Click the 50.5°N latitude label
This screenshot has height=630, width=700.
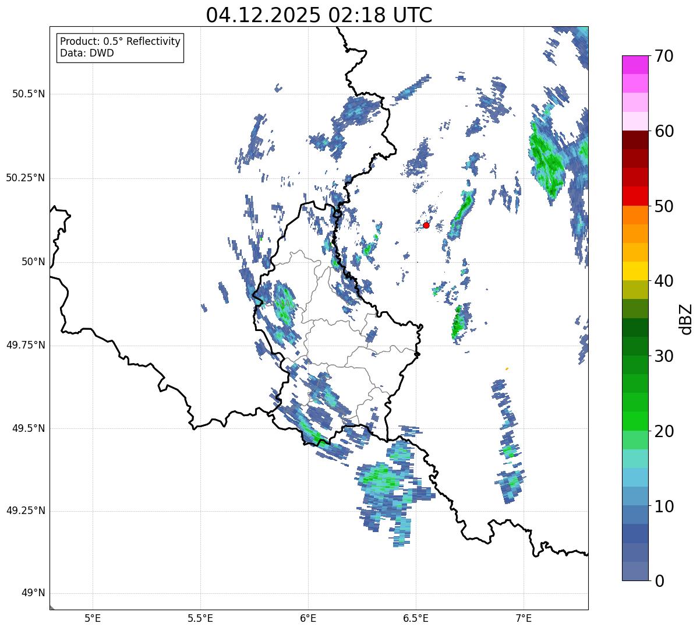point(28,94)
